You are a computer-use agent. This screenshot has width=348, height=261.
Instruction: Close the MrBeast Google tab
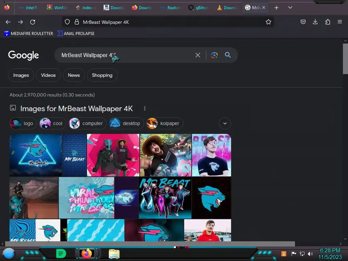click(264, 7)
